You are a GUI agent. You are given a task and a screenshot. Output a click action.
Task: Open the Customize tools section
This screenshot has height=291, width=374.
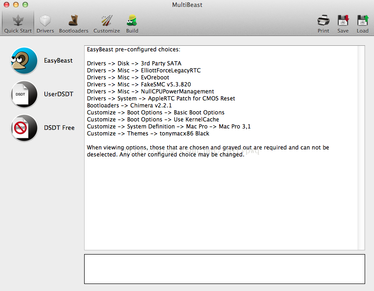107,24
